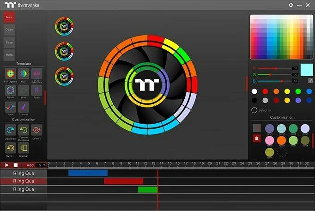Click the G value field showing 100
The height and width of the screenshot is (211, 315).
tap(295, 75)
